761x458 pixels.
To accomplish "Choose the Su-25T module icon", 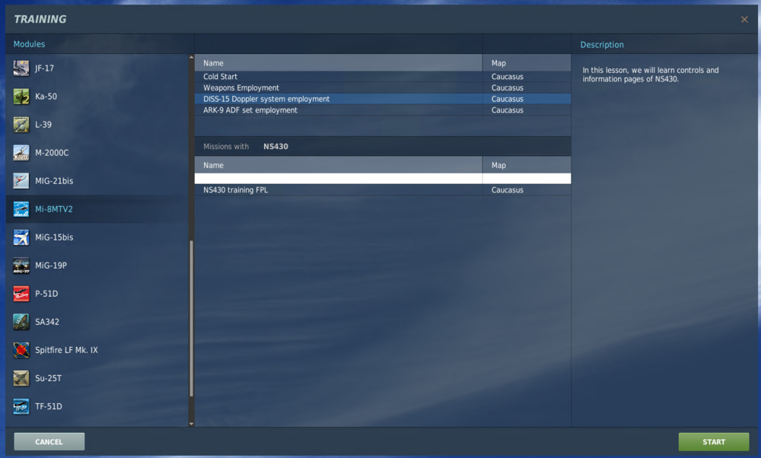I will [21, 378].
